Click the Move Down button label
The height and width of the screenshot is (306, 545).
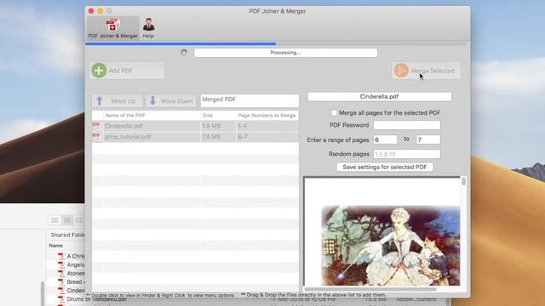(x=176, y=101)
